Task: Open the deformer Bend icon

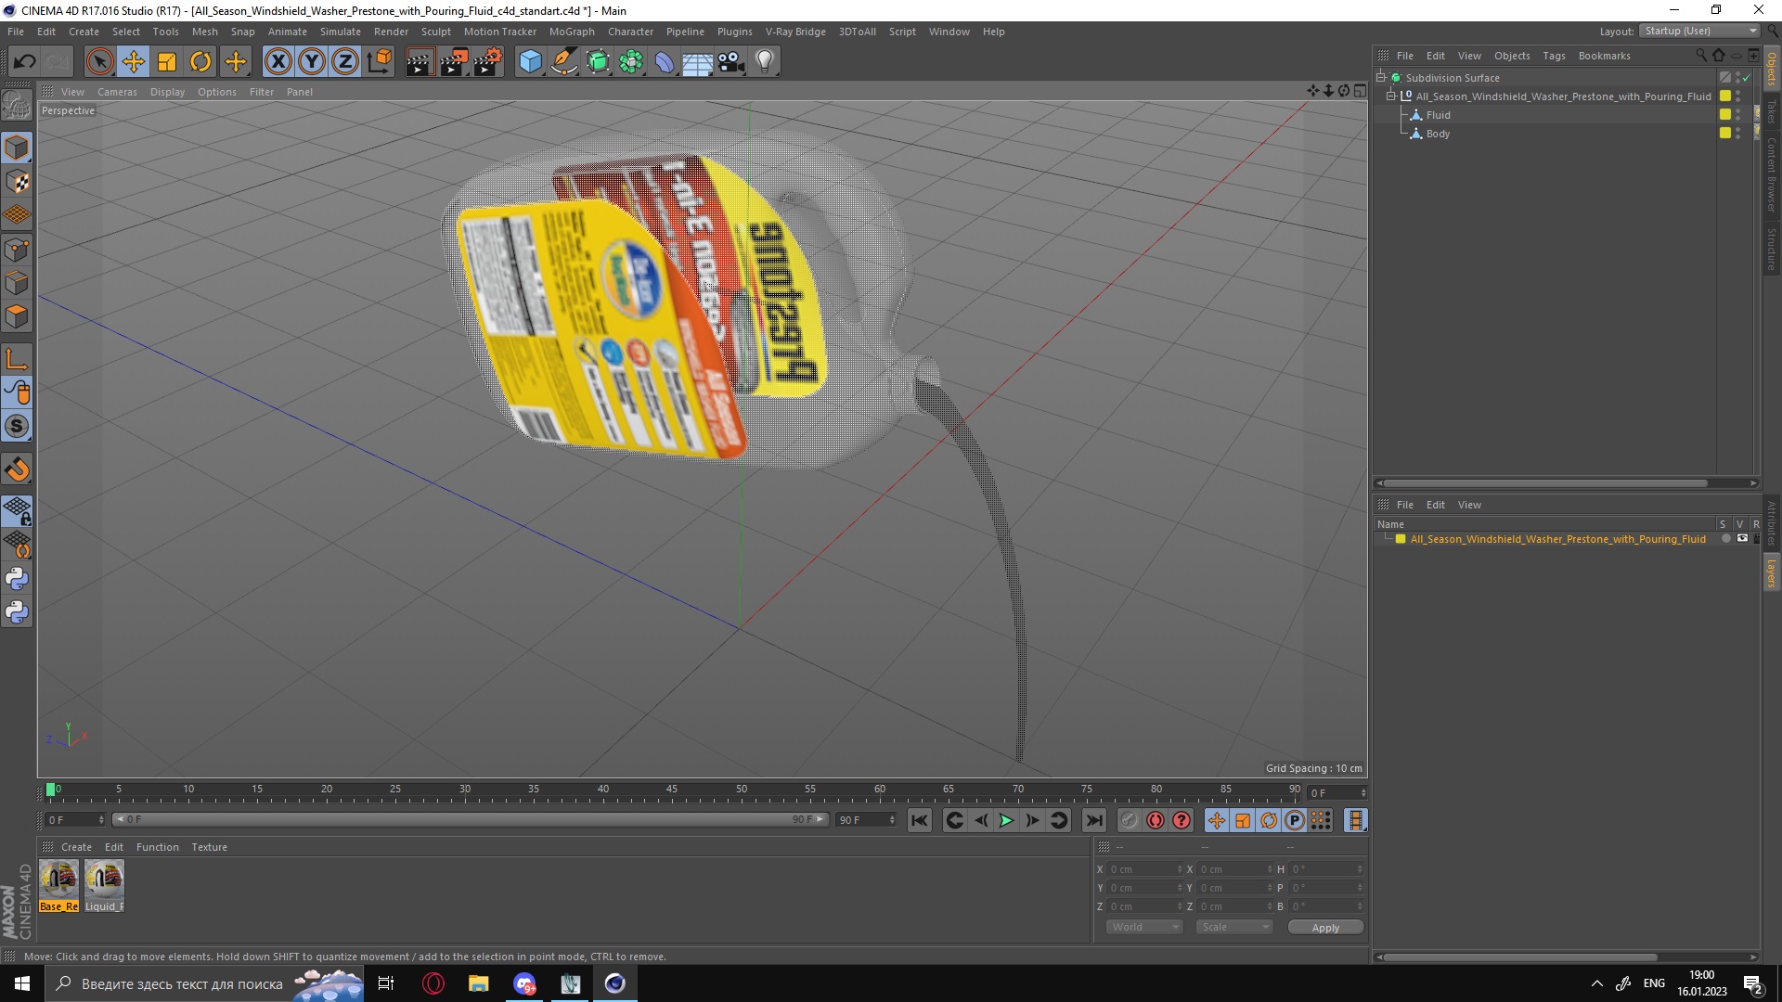Action: coord(665,62)
